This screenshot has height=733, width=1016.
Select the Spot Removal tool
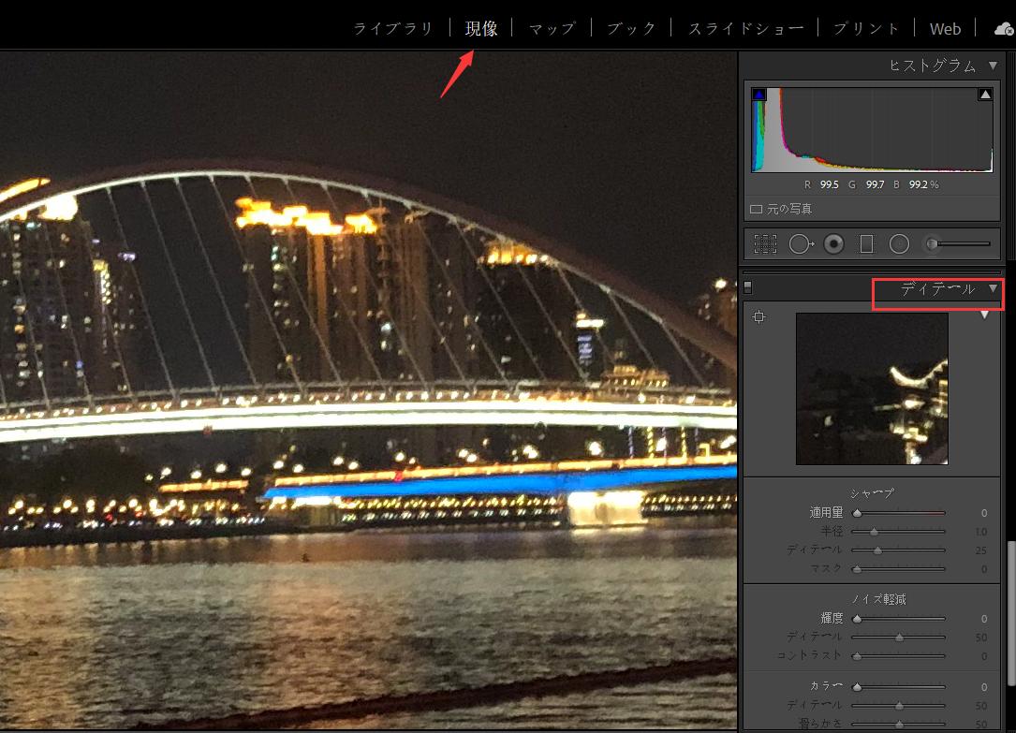click(801, 244)
